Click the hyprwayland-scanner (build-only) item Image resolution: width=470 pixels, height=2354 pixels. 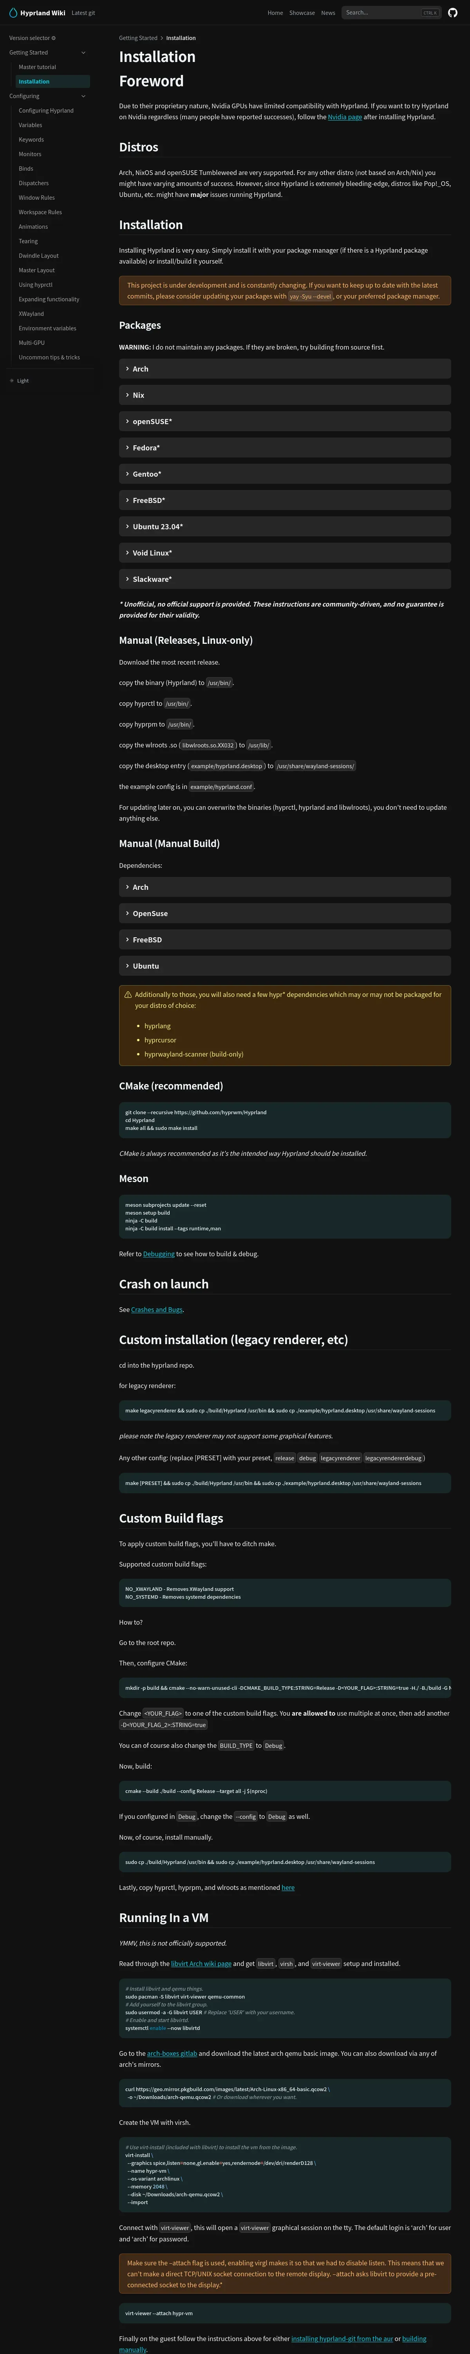pos(193,1055)
